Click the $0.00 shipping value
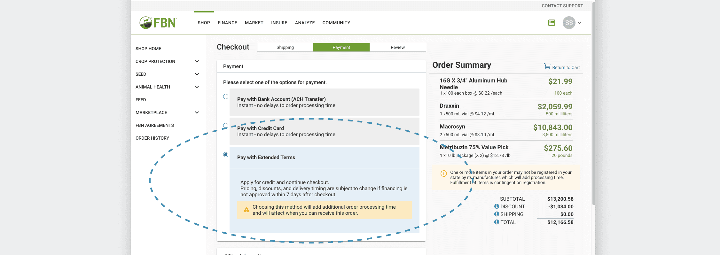The width and height of the screenshot is (720, 255). (x=567, y=214)
